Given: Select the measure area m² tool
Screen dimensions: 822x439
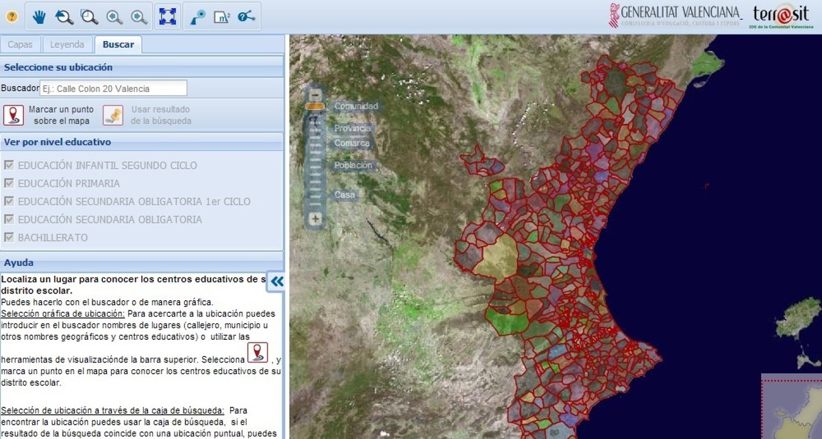Looking at the screenshot, I should pos(221,17).
